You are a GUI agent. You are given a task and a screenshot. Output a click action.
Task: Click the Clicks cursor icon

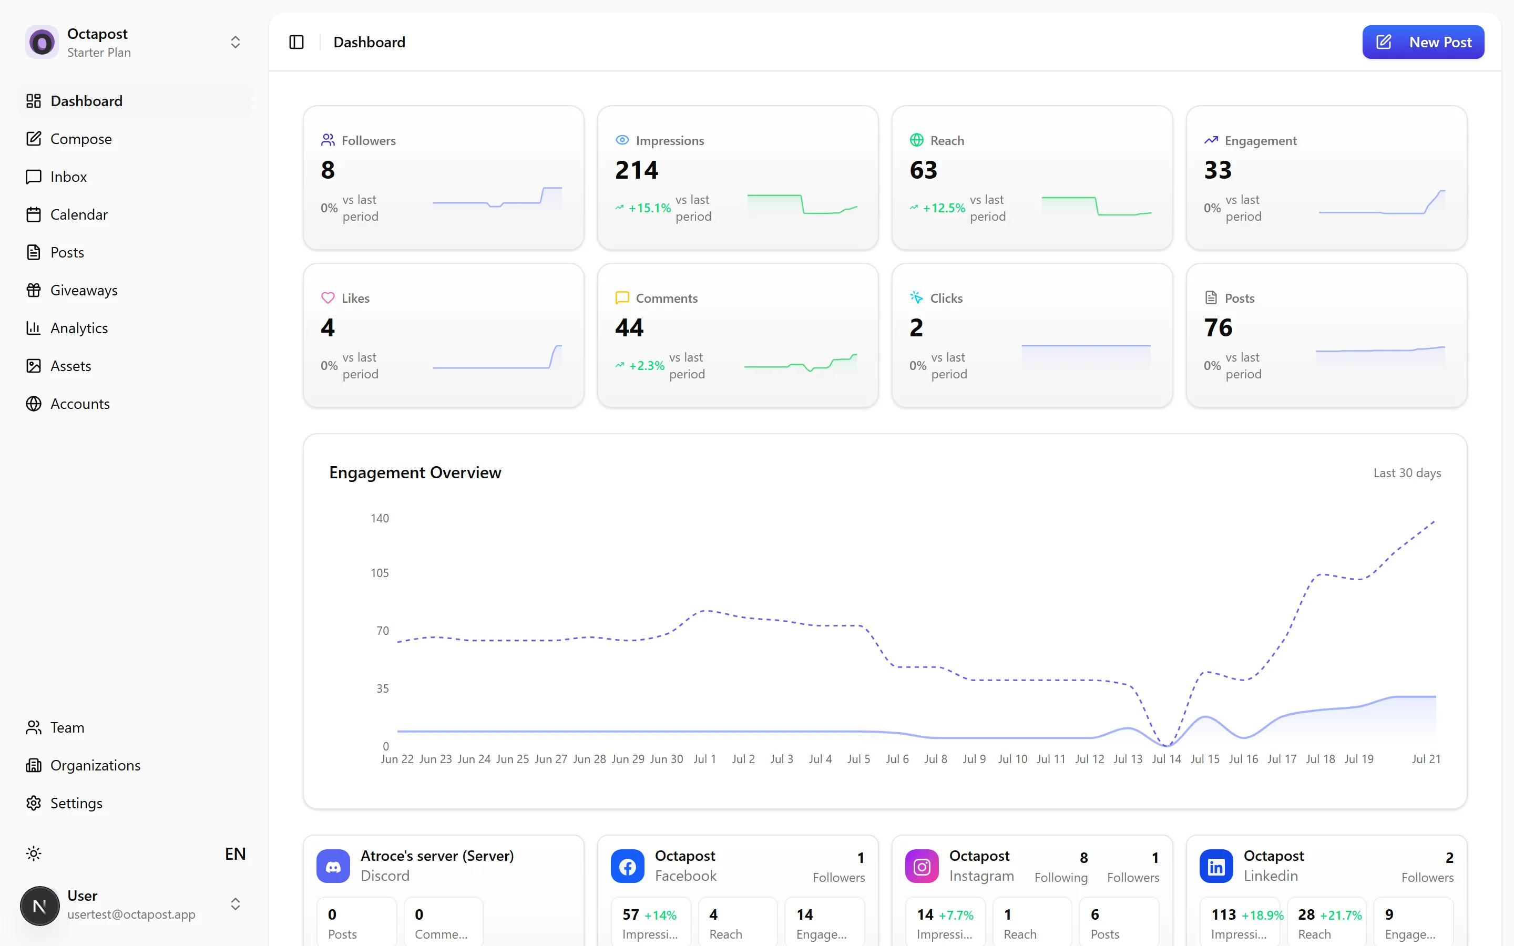pos(916,298)
